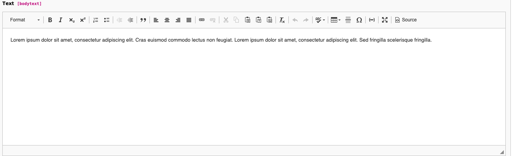Remove formatting with the Tx icon

tap(282, 20)
